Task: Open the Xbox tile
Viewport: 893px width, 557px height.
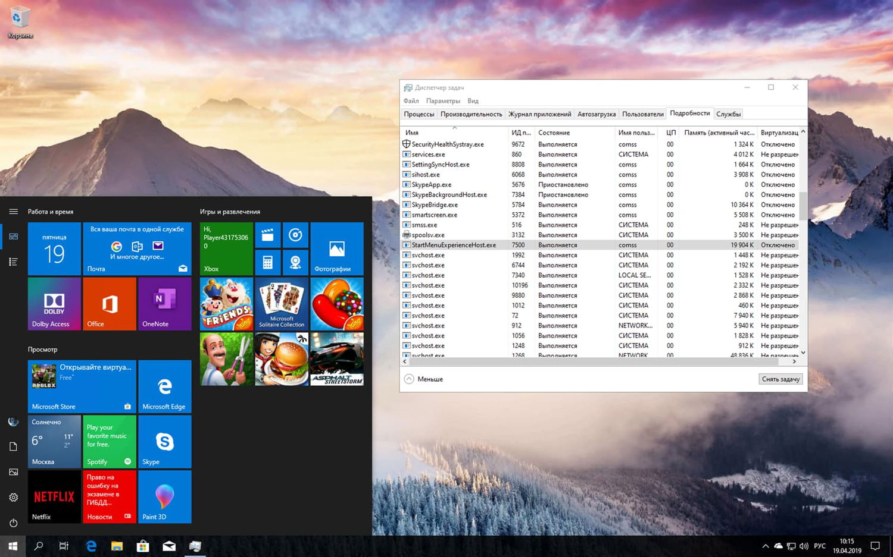Action: click(x=226, y=248)
